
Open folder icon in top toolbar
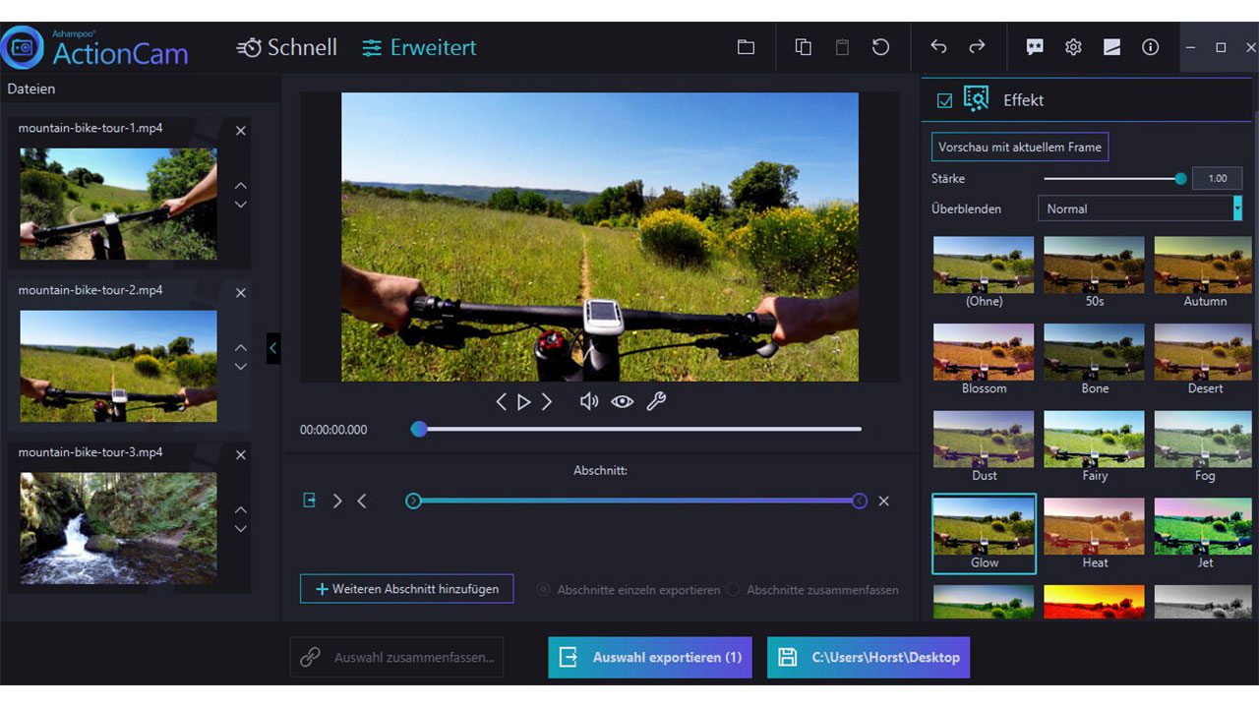(x=746, y=47)
